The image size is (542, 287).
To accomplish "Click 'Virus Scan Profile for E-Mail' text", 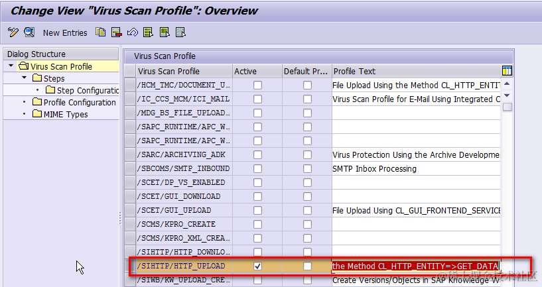I will point(416,99).
